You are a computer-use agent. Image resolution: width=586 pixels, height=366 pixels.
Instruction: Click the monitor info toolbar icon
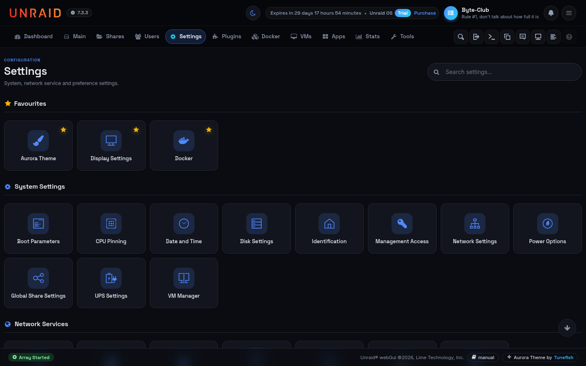[x=538, y=37]
